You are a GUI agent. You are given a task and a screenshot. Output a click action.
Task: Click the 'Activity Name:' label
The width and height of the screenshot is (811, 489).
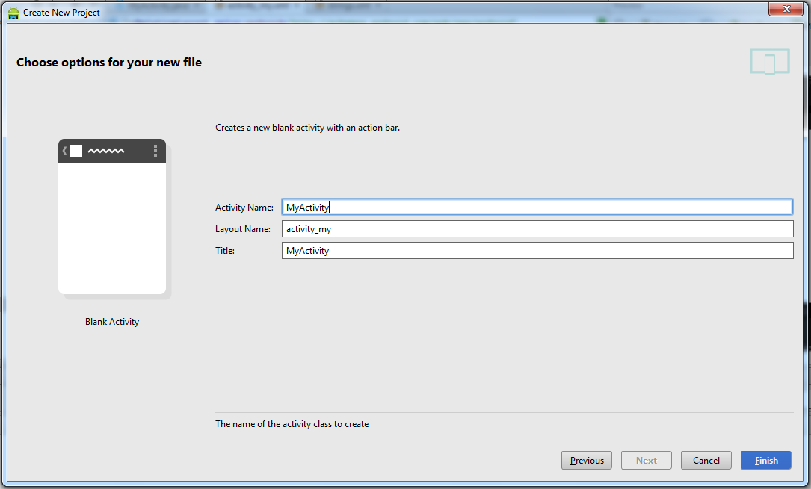(244, 208)
